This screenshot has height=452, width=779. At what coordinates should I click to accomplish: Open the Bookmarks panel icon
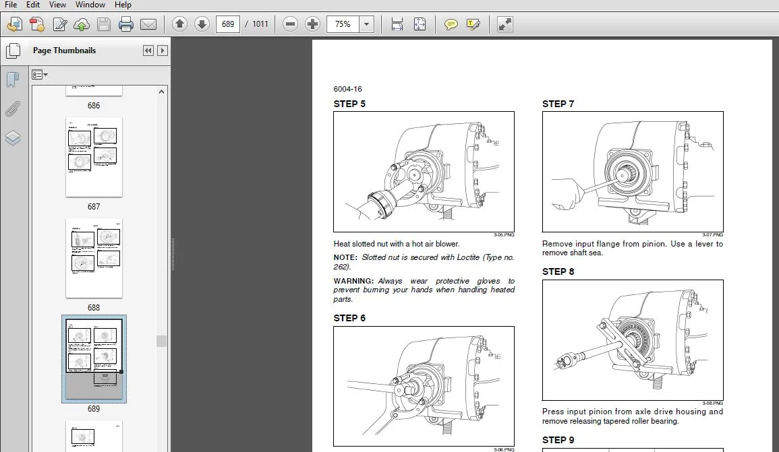click(13, 79)
